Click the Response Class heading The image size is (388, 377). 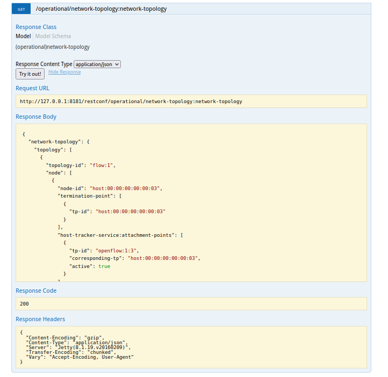(36, 27)
